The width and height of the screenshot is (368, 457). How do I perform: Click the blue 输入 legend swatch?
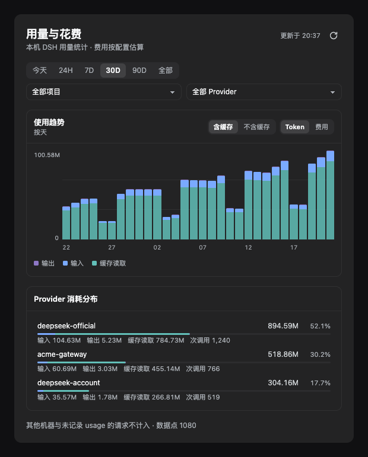[65, 263]
